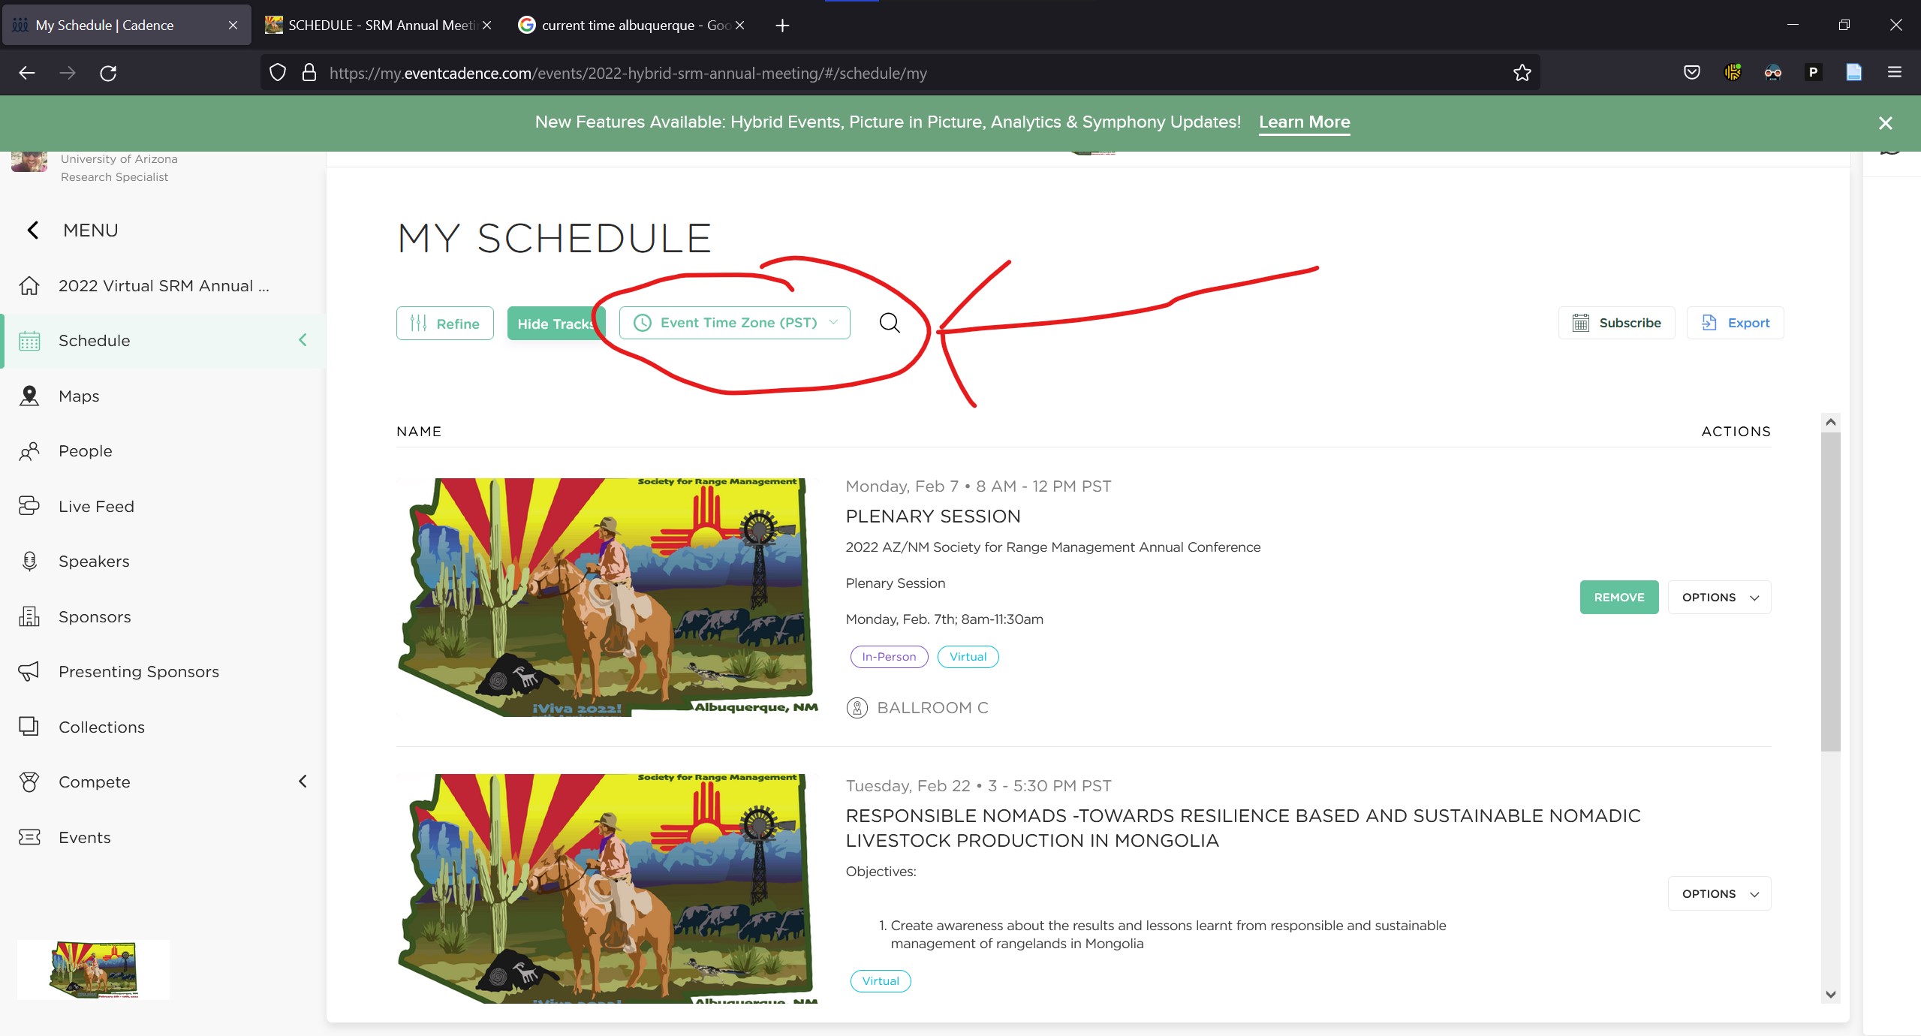The image size is (1921, 1036).
Task: Click the Compete medal icon
Action: point(29,782)
